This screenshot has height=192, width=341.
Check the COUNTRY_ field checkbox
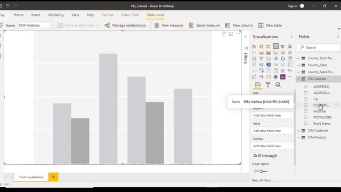tap(305, 105)
